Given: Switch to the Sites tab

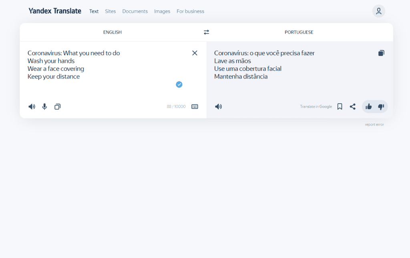Looking at the screenshot, I should click(110, 11).
